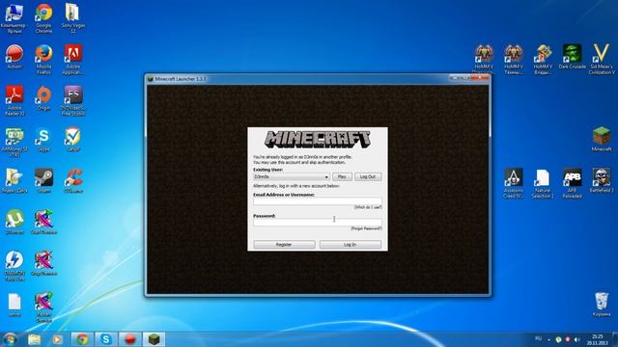The height and width of the screenshot is (347, 618).
Task: Click the Log Out button
Action: click(368, 177)
